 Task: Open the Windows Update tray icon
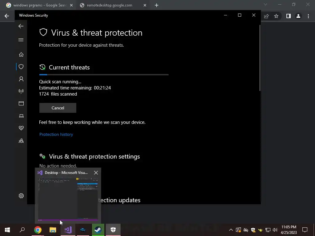coord(238,230)
